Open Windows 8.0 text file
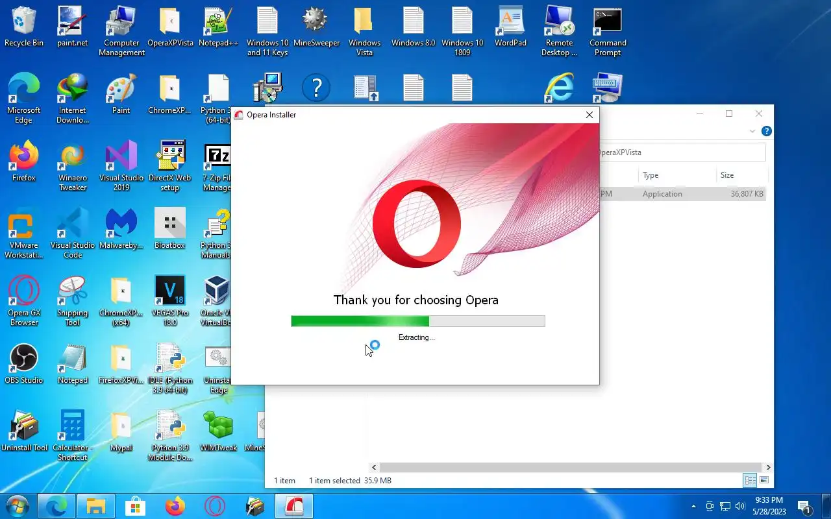Viewport: 831px width, 519px height. (414, 27)
